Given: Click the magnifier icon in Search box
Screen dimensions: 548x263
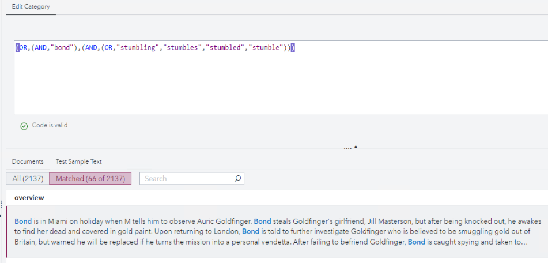Looking at the screenshot, I should click(238, 179).
